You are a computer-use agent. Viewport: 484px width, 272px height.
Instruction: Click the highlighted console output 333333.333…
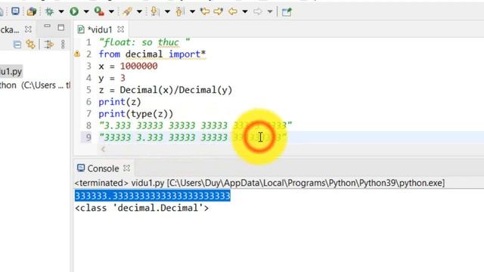click(153, 196)
